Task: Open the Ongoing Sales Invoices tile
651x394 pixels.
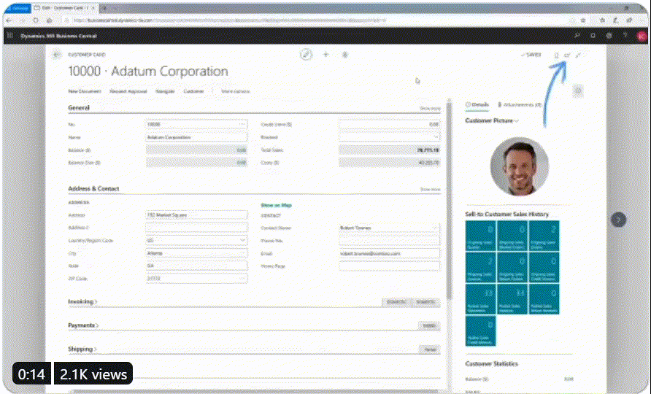Action: pos(480,267)
